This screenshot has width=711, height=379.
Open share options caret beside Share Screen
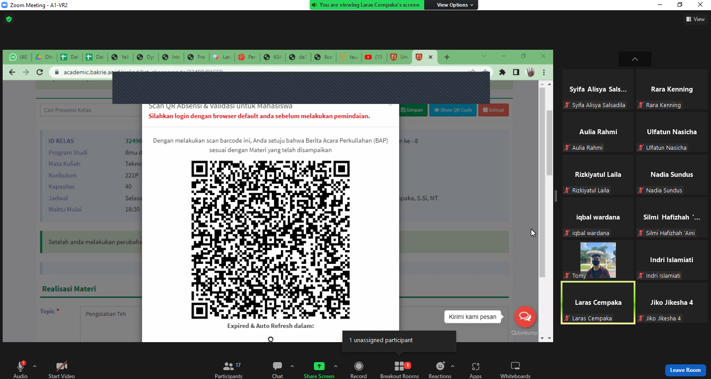[x=336, y=366]
